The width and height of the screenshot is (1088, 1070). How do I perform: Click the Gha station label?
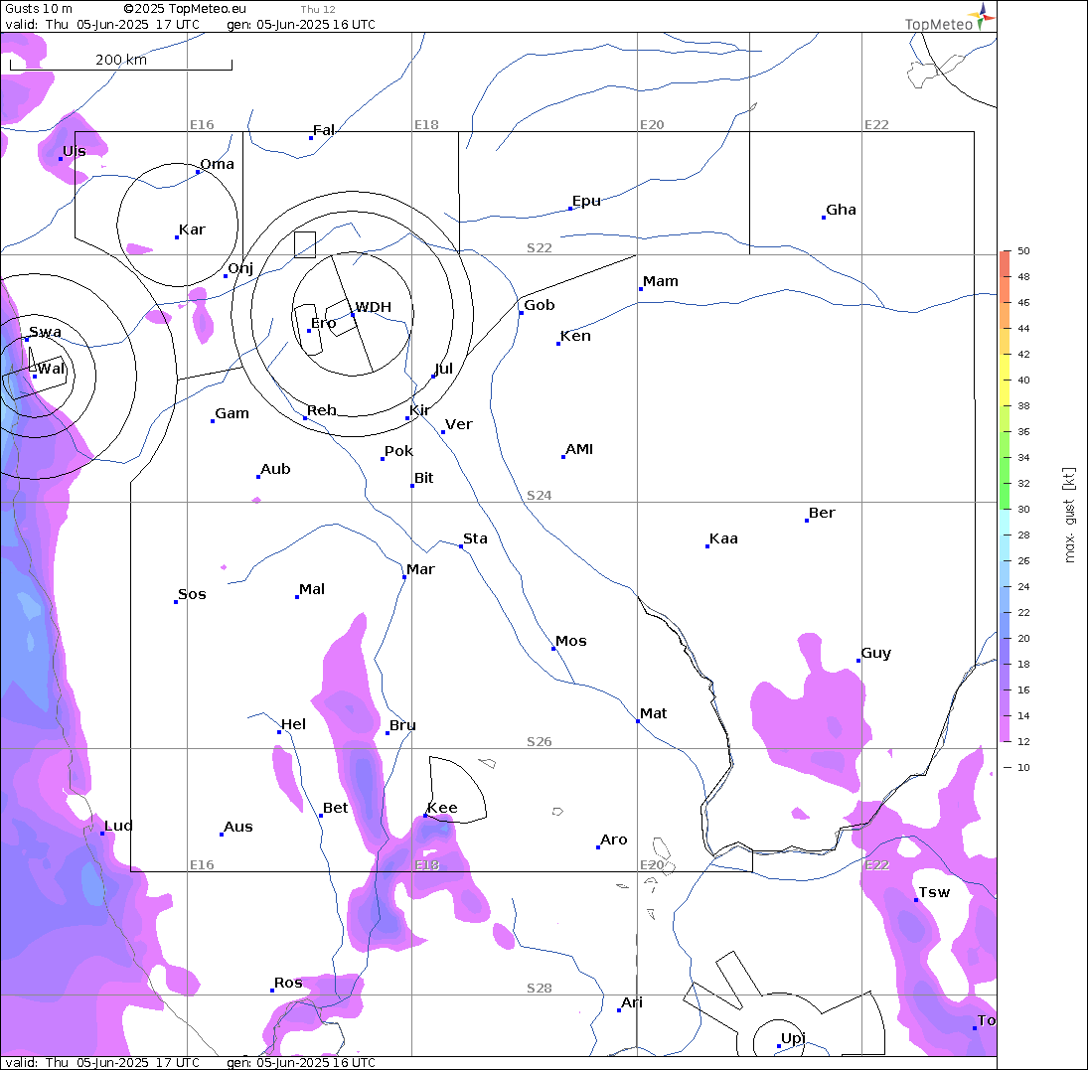click(x=841, y=210)
